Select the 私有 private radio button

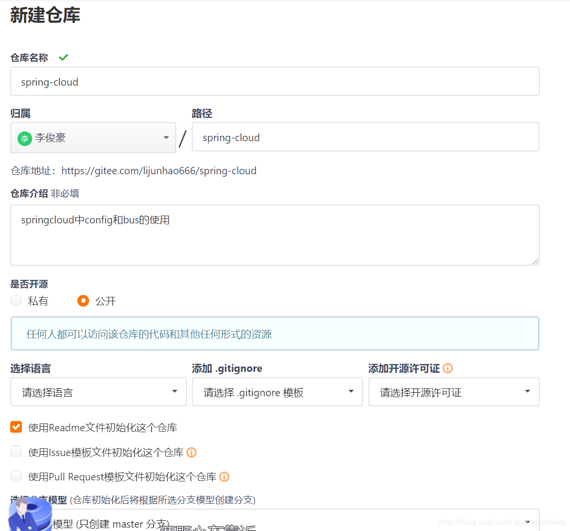16,301
